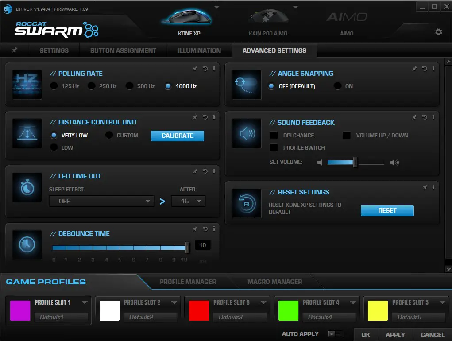Viewport: 452px width, 341px height.
Task: Open the Button Assignment tab
Action: (x=123, y=50)
